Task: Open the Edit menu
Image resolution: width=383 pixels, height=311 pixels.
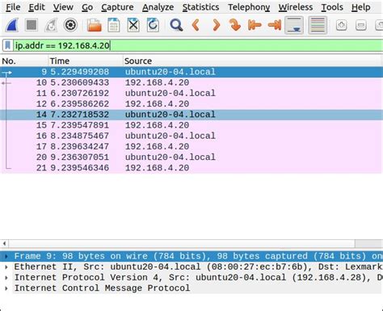Action: click(x=36, y=7)
